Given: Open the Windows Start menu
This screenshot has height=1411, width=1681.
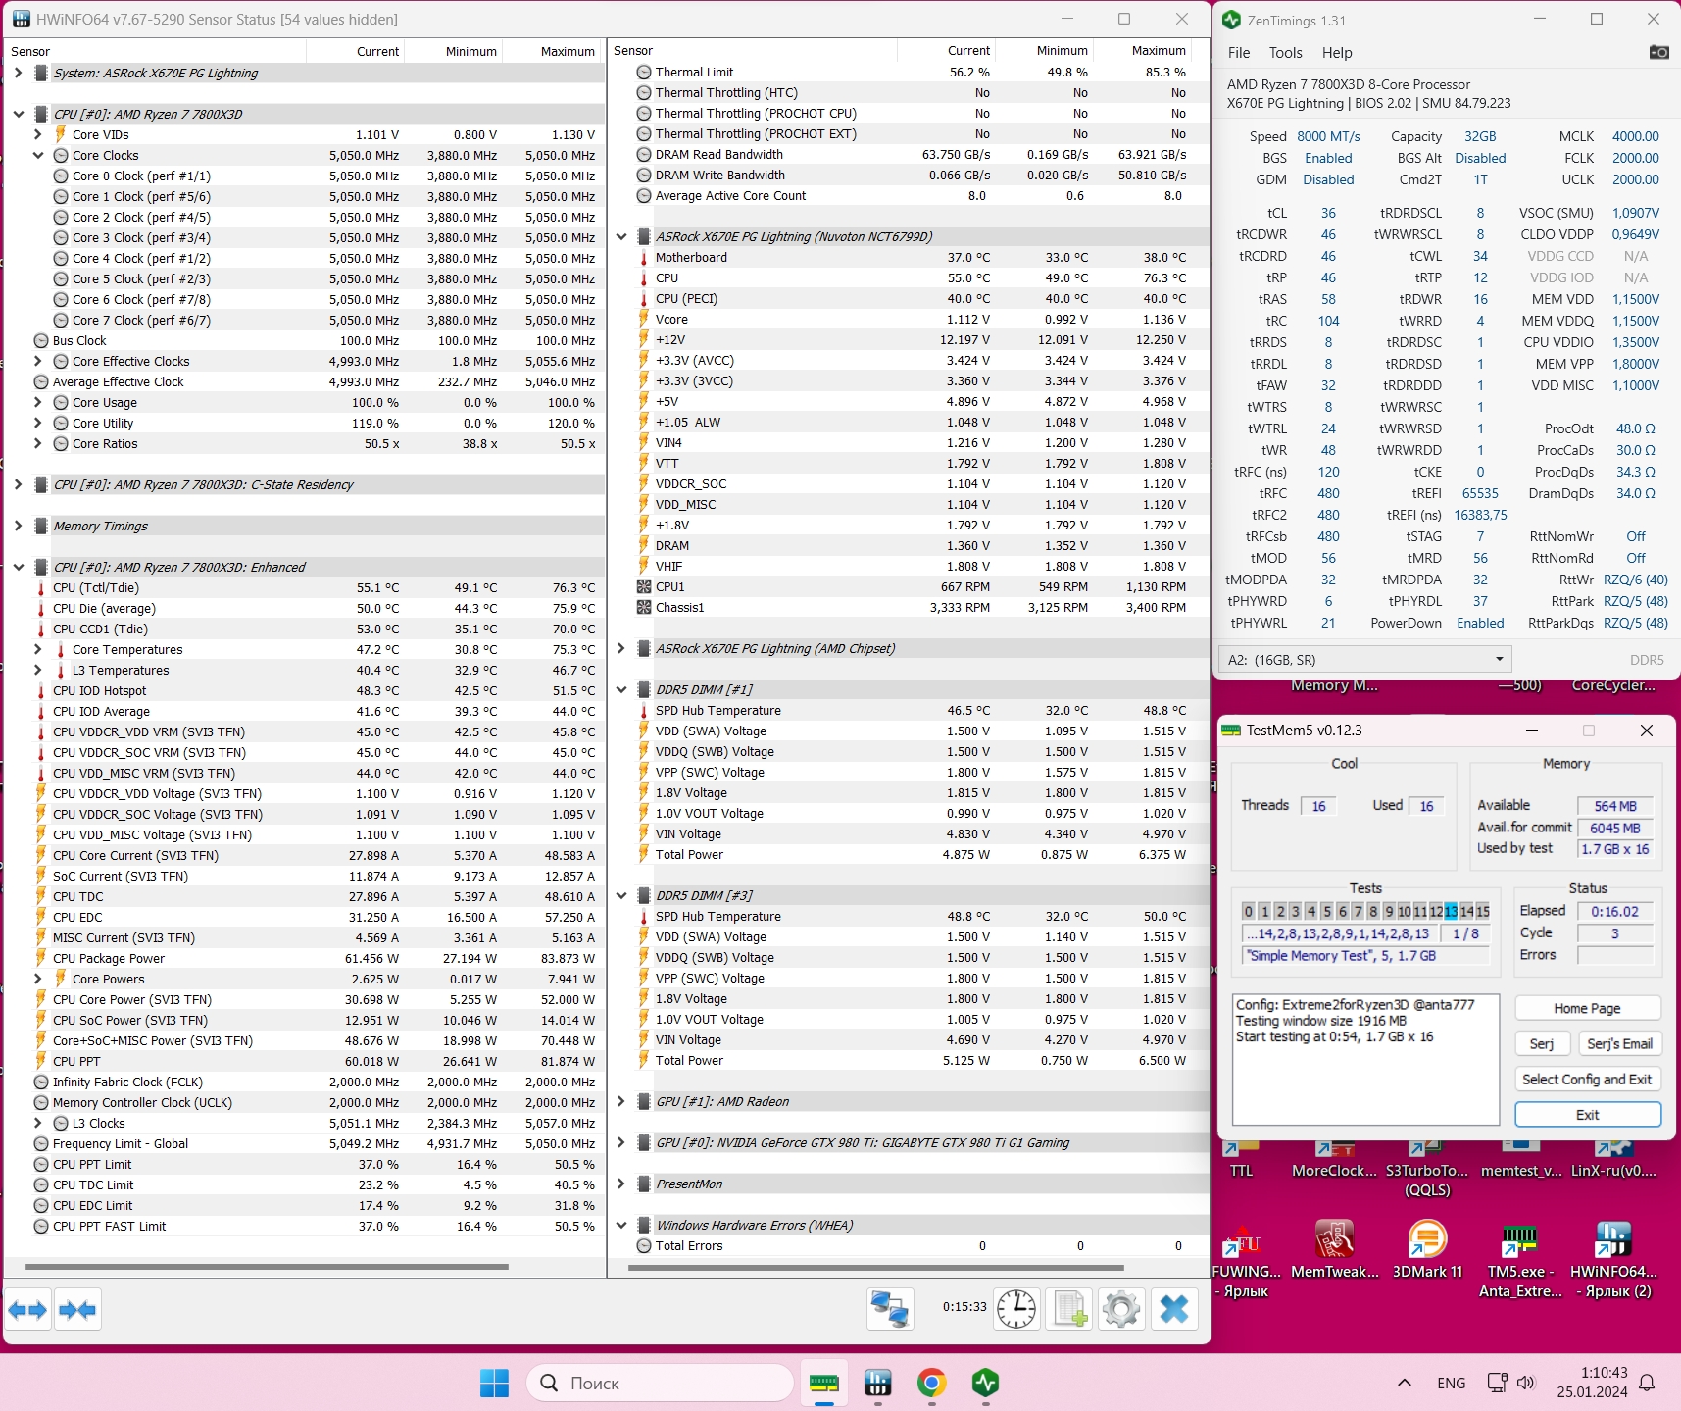Looking at the screenshot, I should pos(494,1383).
